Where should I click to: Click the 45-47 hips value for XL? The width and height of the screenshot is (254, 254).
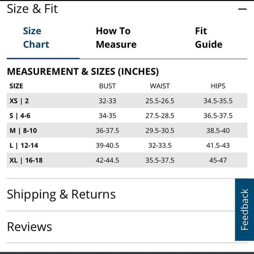point(218,160)
